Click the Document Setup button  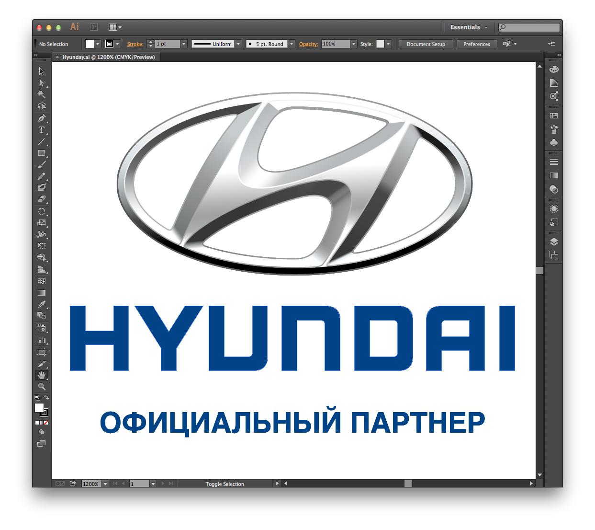[x=426, y=44]
